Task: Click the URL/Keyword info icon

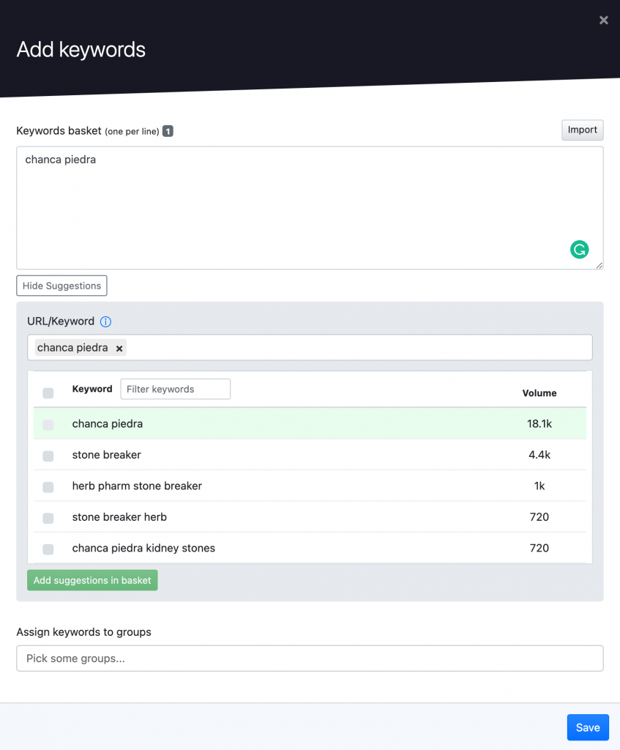Action: (x=105, y=322)
